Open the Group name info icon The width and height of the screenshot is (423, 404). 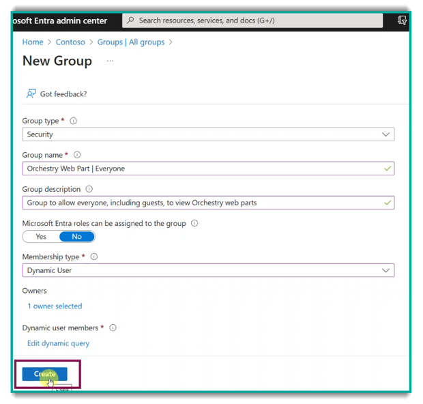click(x=77, y=155)
